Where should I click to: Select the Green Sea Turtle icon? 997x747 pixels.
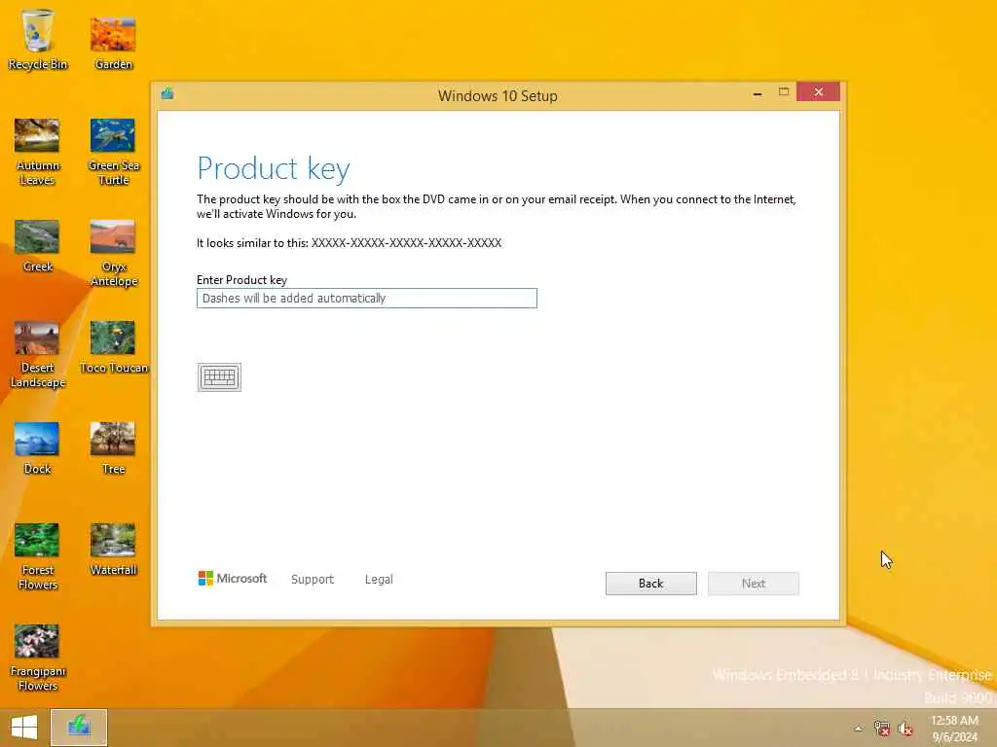(113, 152)
